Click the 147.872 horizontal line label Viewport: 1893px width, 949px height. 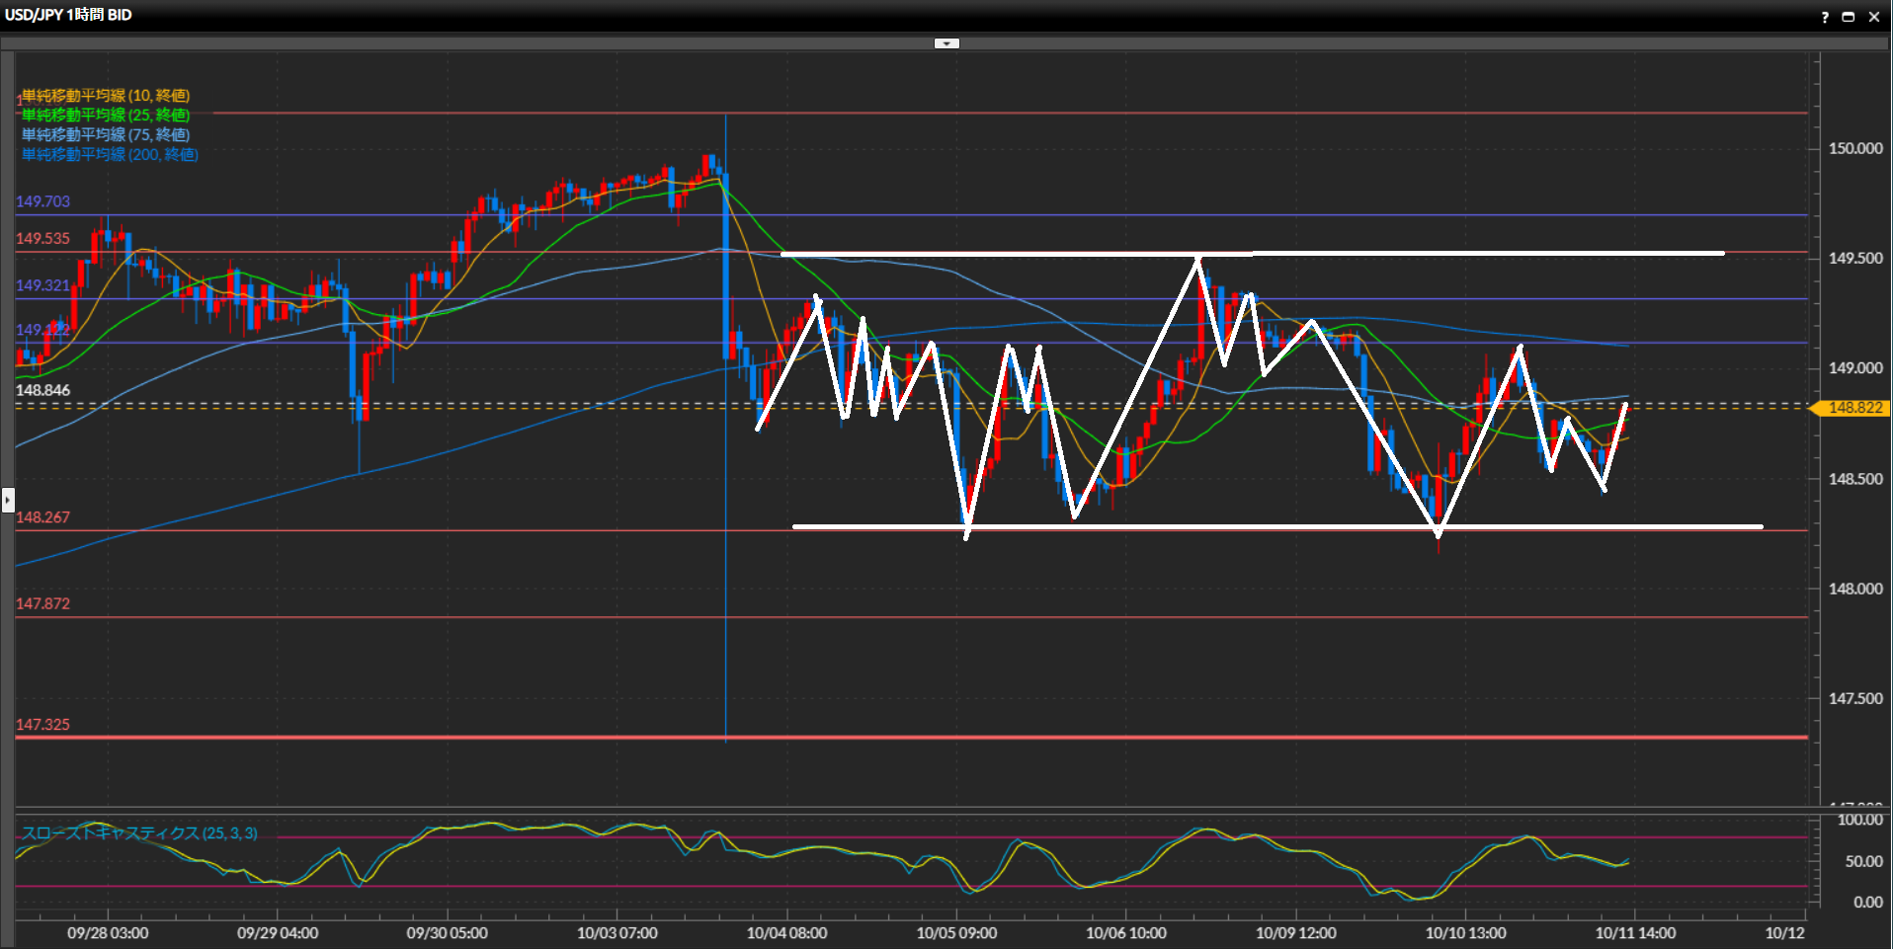pyautogui.click(x=43, y=603)
